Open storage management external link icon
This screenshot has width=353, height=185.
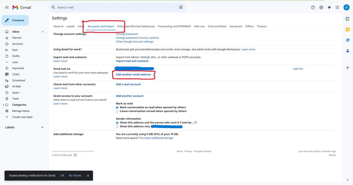pos(75,155)
